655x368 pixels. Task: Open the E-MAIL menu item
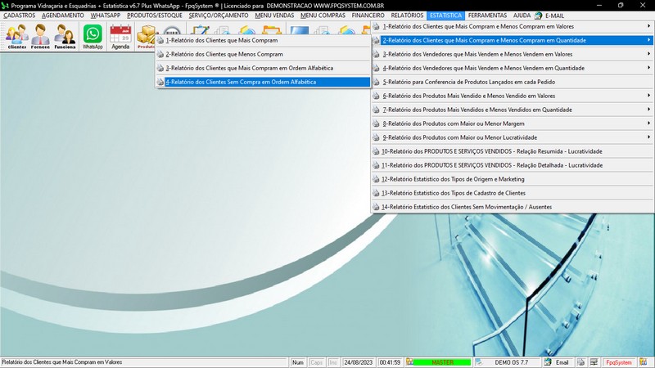point(554,16)
